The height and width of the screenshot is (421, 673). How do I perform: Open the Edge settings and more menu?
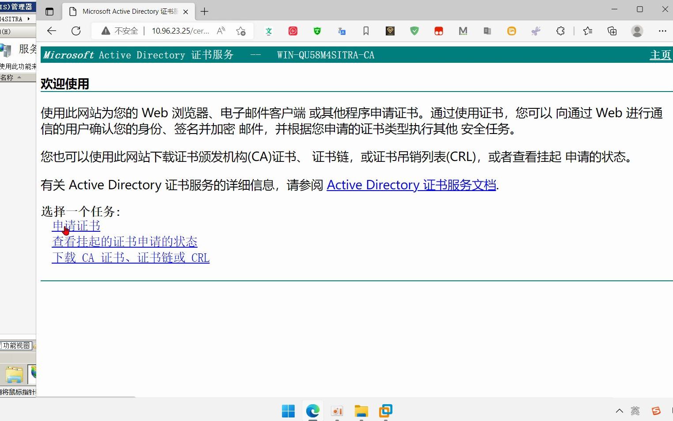662,31
